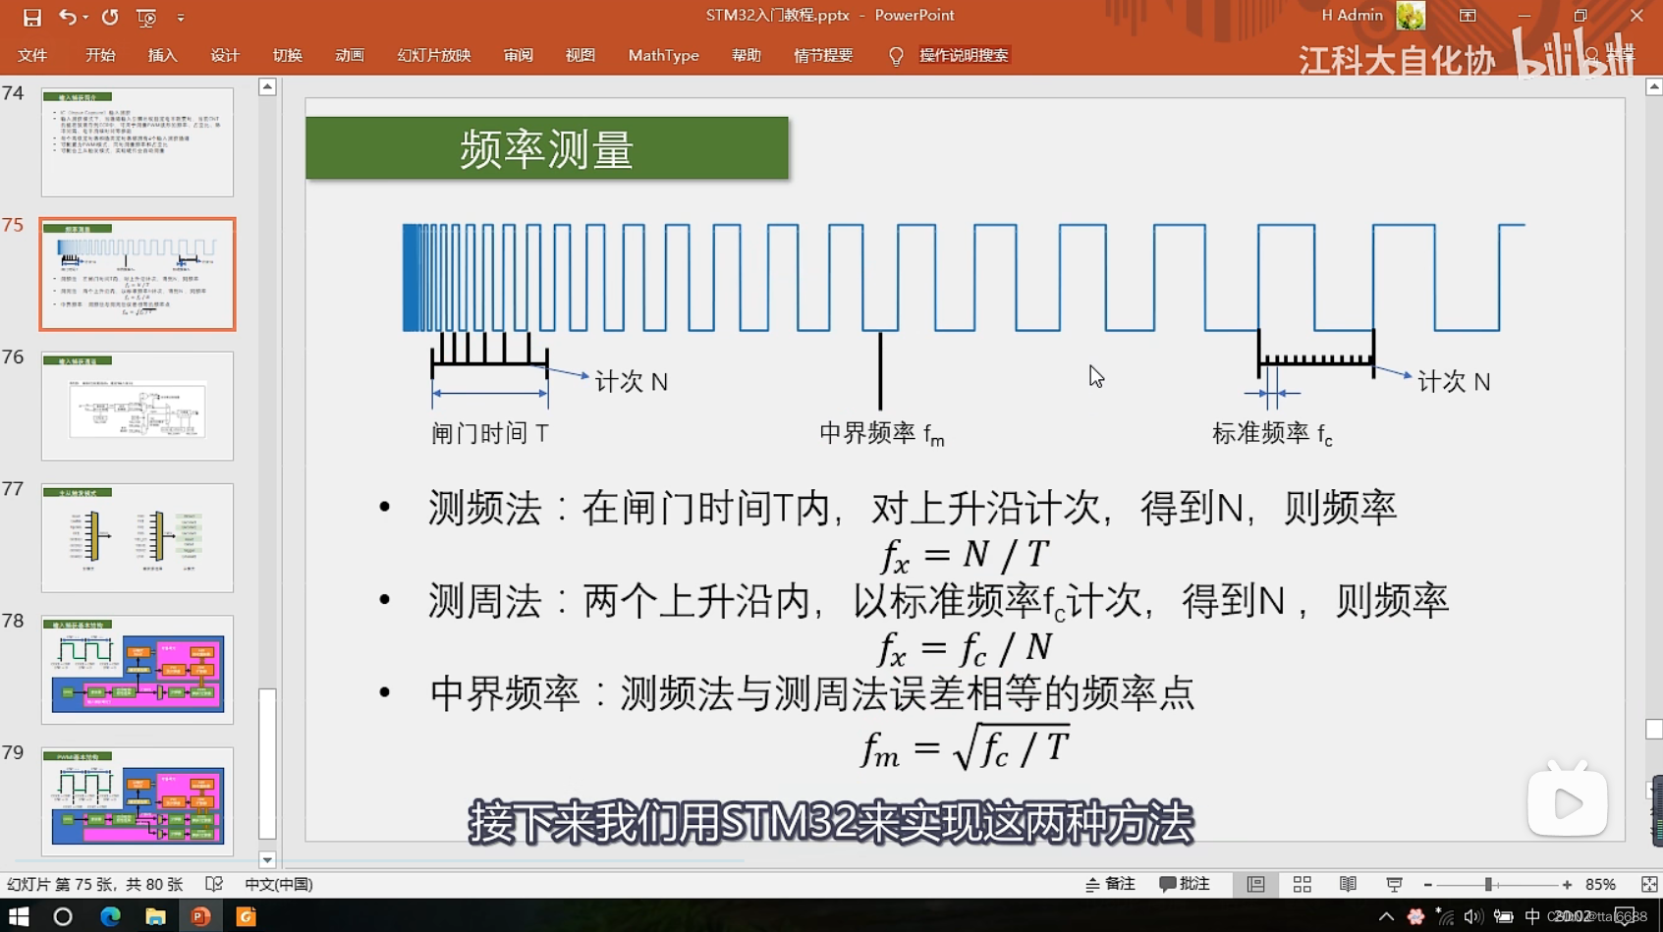
Task: Select slide 78 thumbnail
Action: 138,670
